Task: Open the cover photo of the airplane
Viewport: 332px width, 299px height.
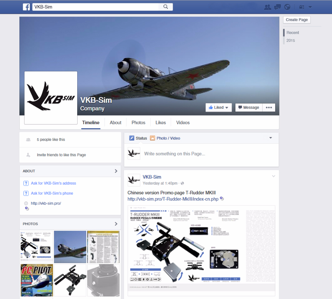Action: click(x=150, y=66)
